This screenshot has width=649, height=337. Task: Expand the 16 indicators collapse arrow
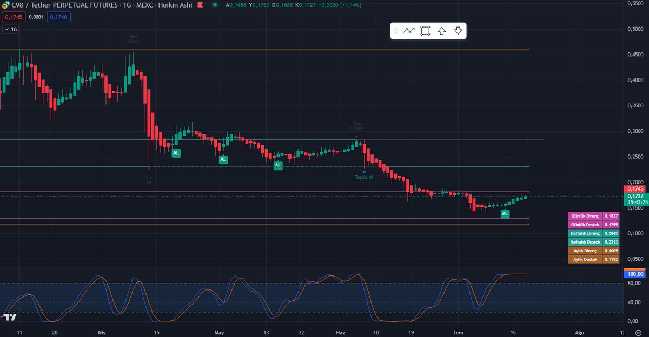(x=6, y=29)
